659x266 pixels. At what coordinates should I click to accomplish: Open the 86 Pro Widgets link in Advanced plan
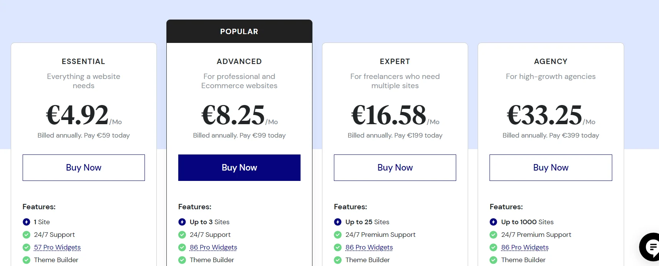(213, 247)
